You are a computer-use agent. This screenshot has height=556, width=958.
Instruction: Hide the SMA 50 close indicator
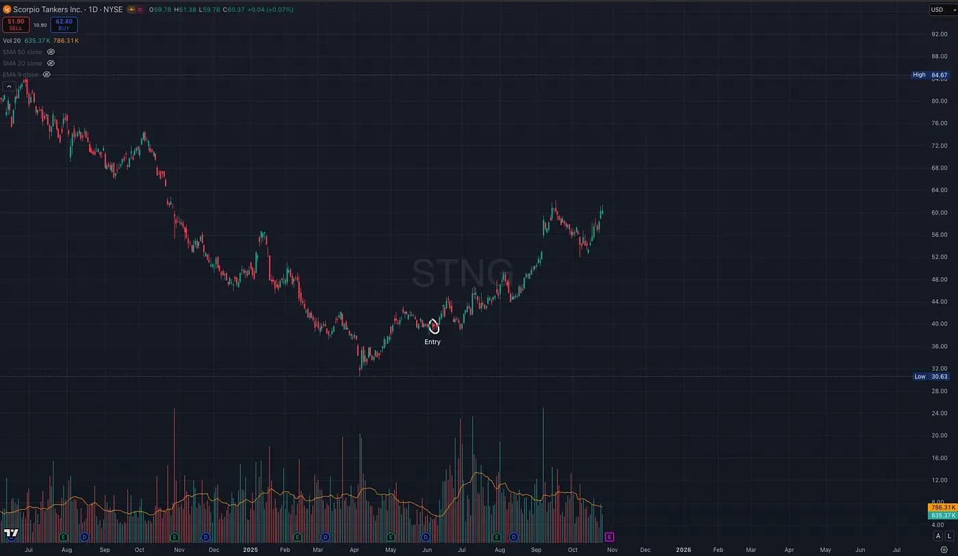click(50, 51)
